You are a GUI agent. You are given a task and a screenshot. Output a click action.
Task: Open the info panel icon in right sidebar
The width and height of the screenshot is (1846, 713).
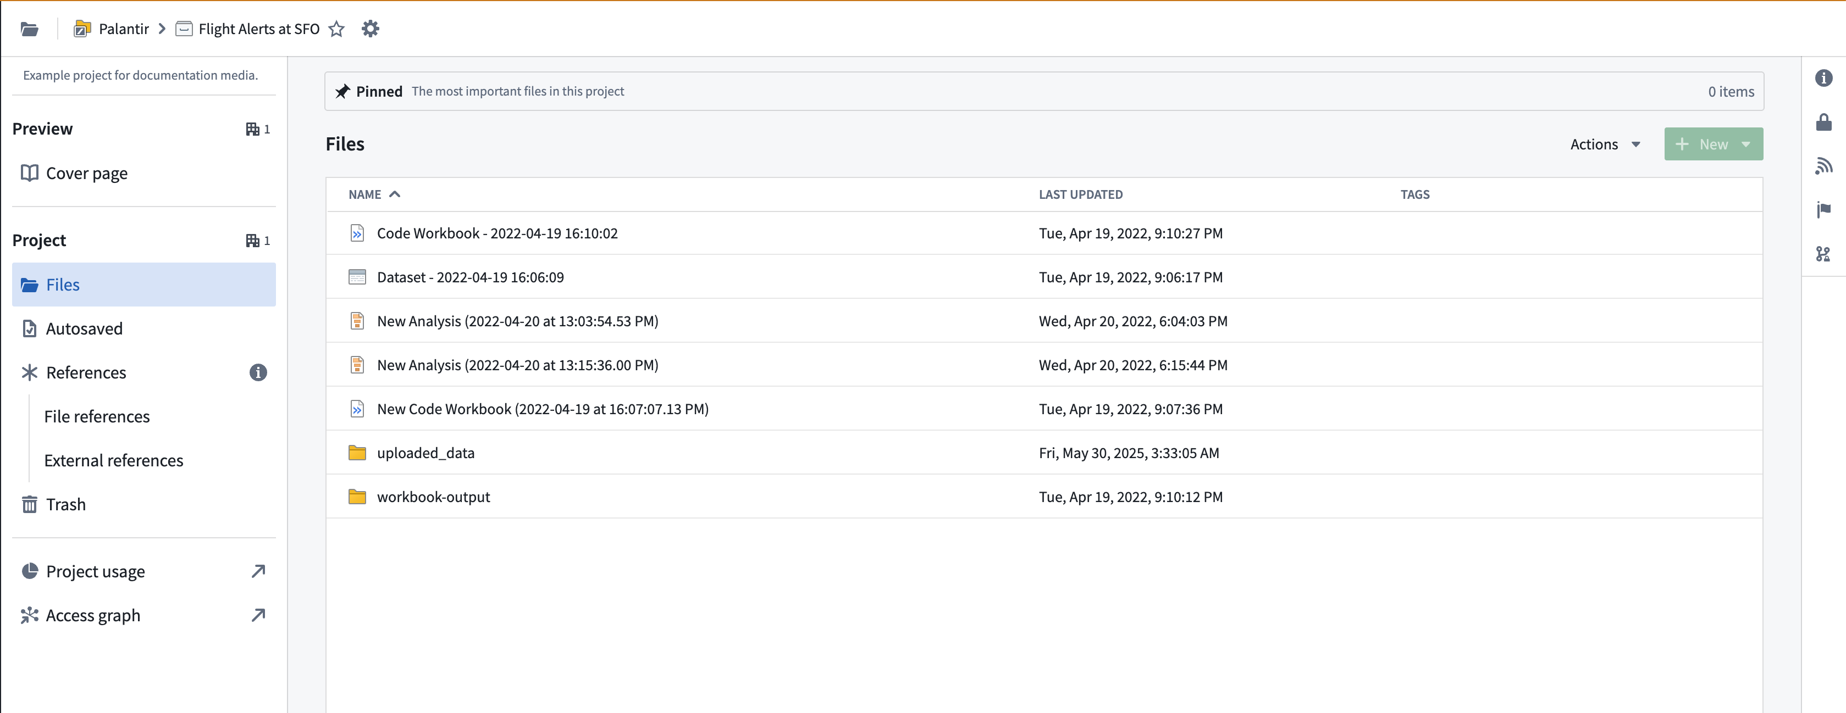tap(1823, 78)
